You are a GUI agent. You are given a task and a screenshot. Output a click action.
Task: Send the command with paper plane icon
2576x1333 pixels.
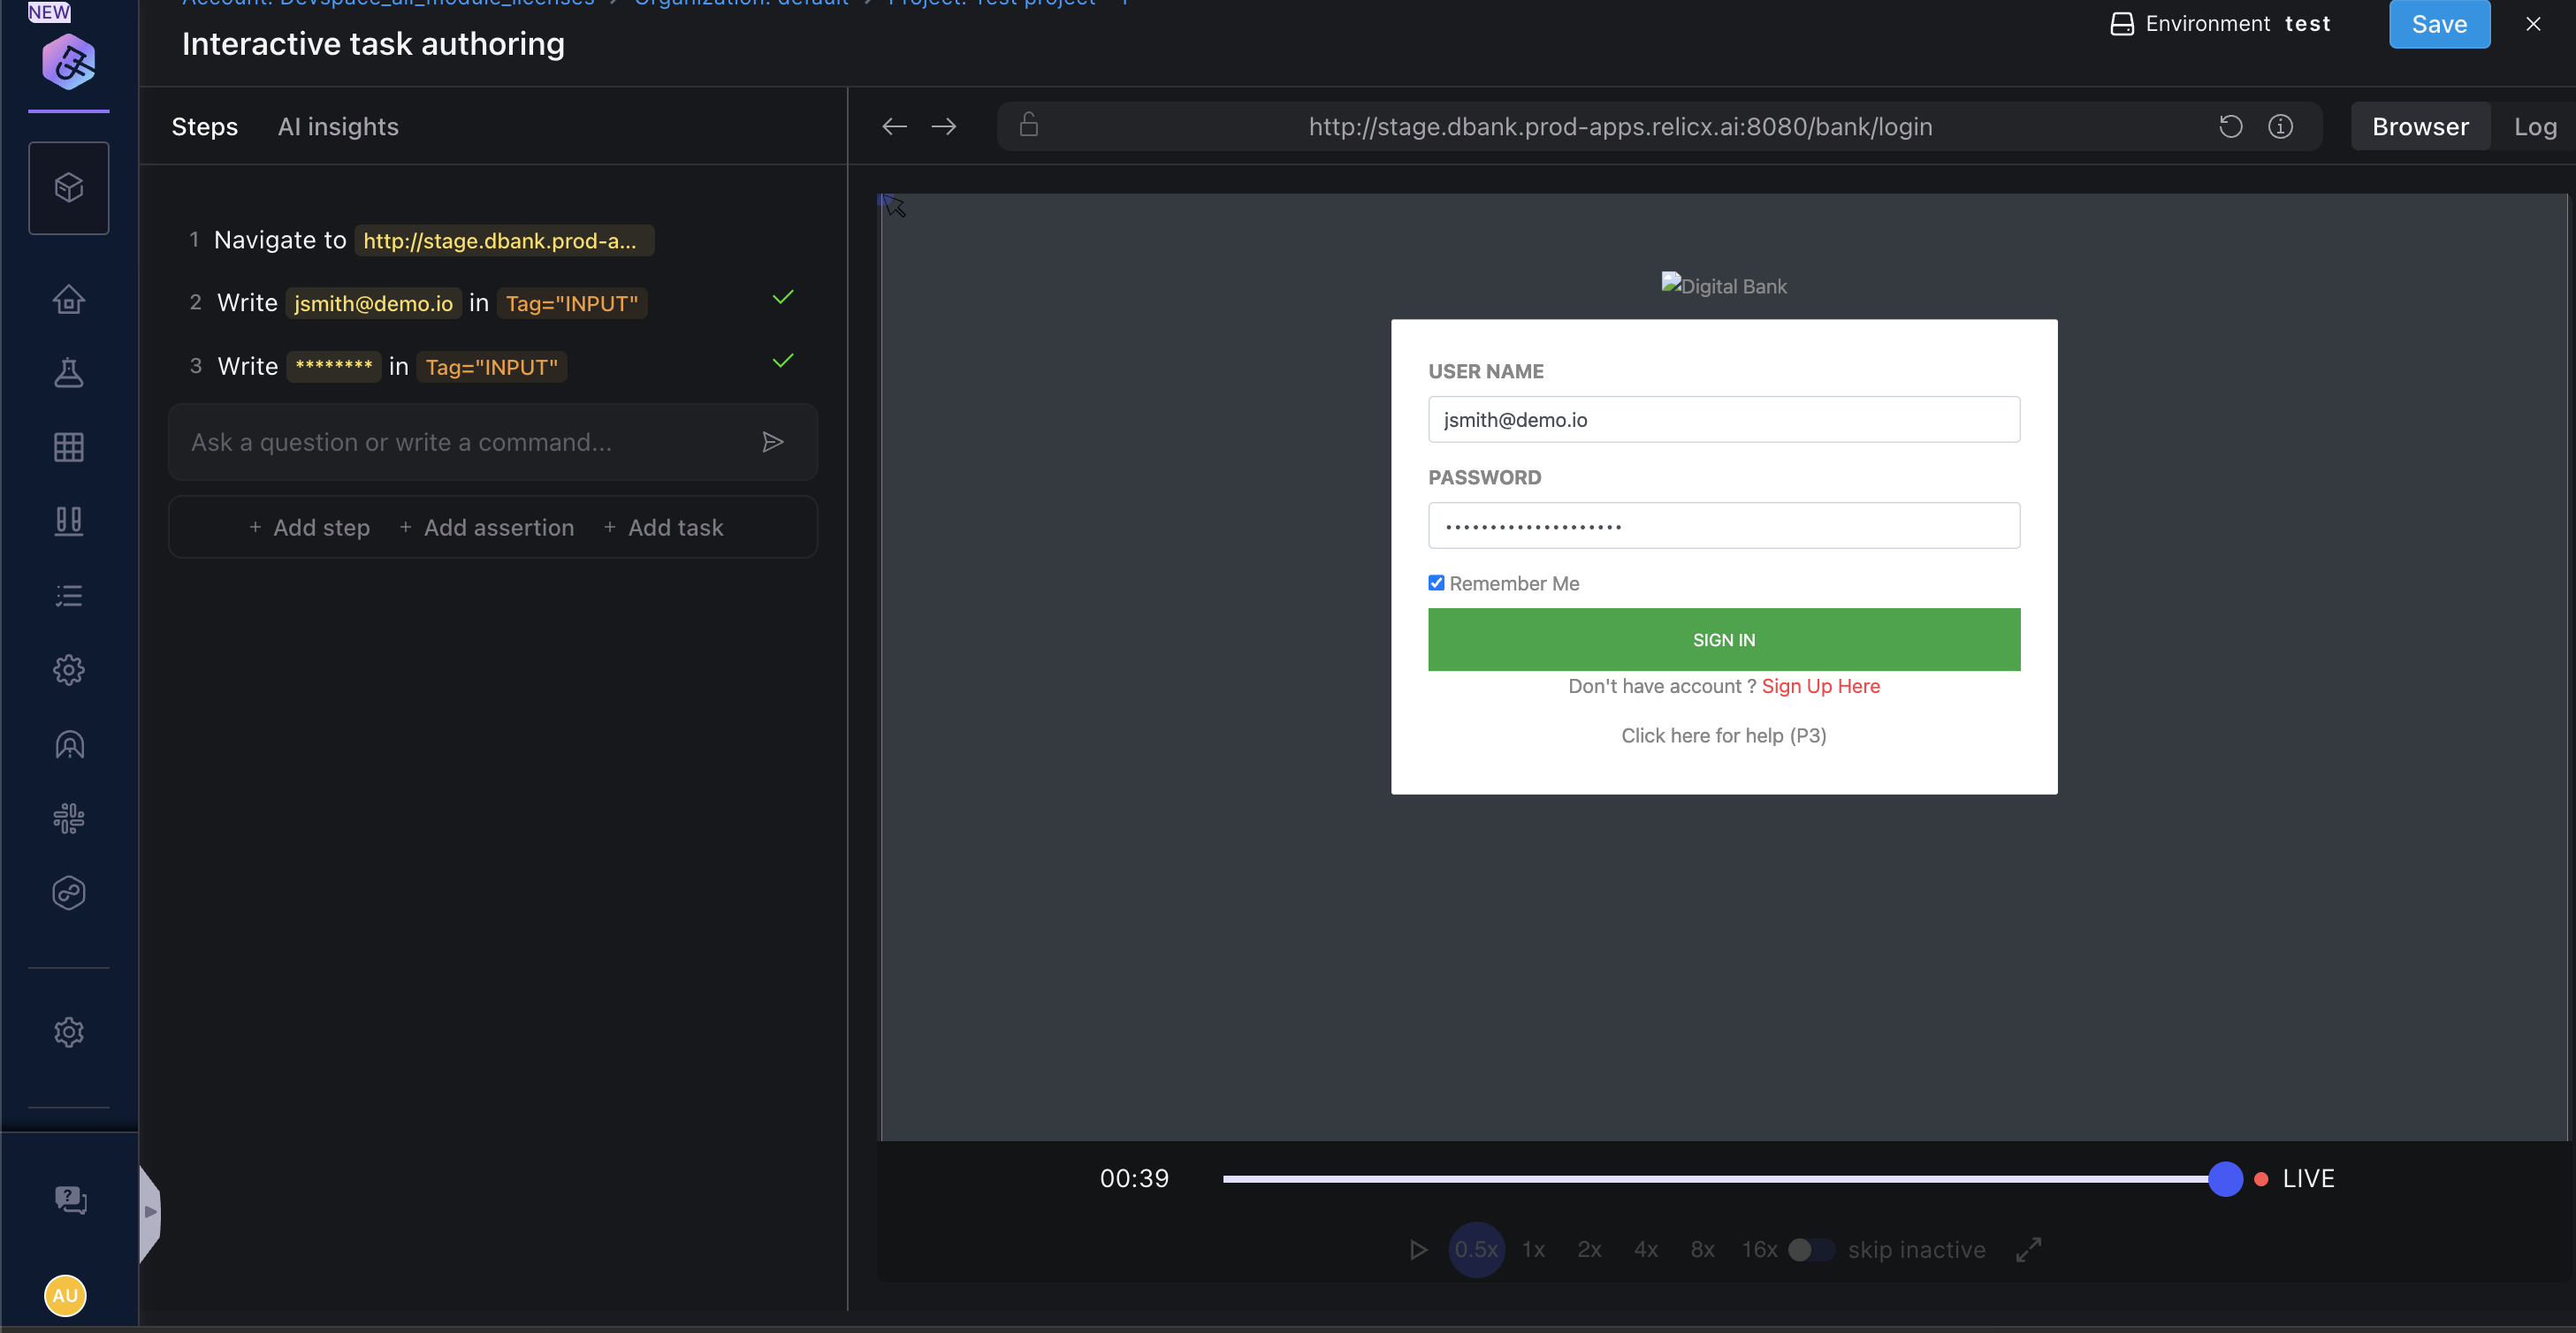[772, 442]
